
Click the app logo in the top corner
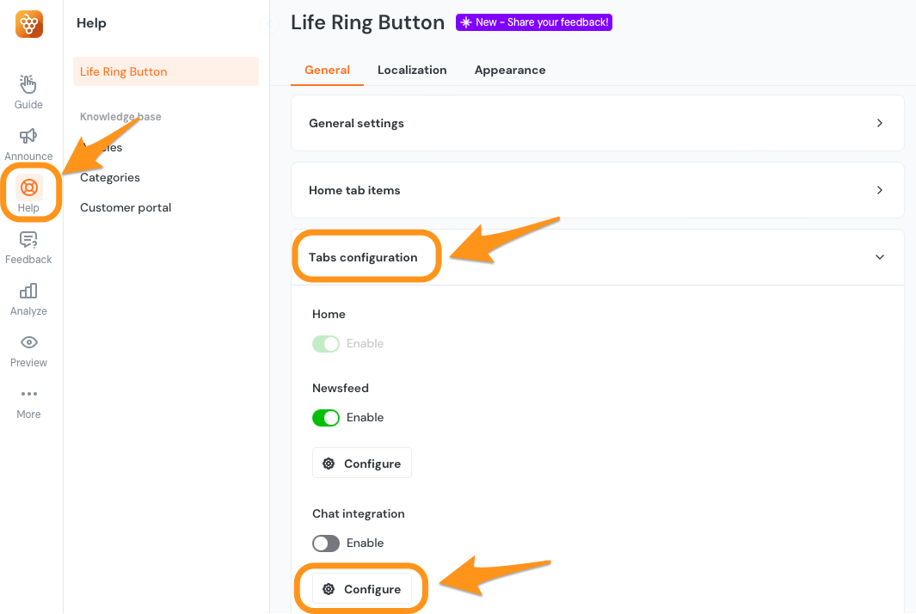[28, 23]
